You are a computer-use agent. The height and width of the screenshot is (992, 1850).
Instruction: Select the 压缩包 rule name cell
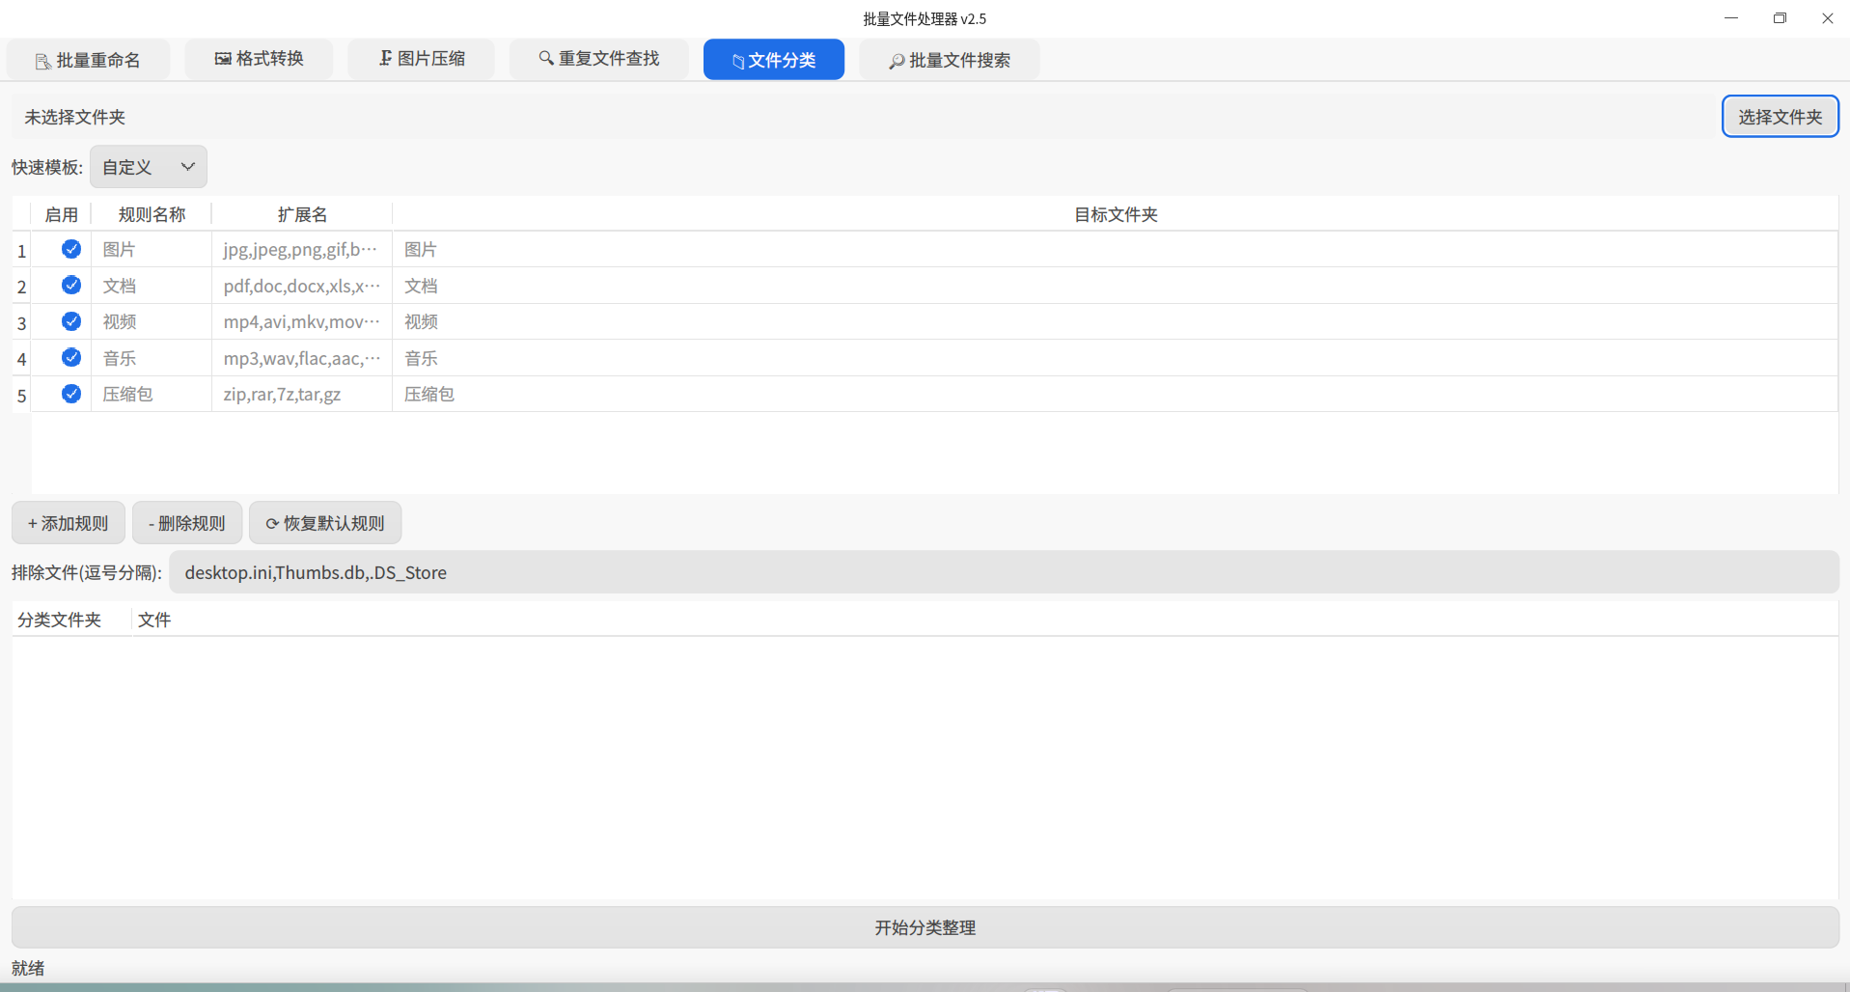[152, 394]
